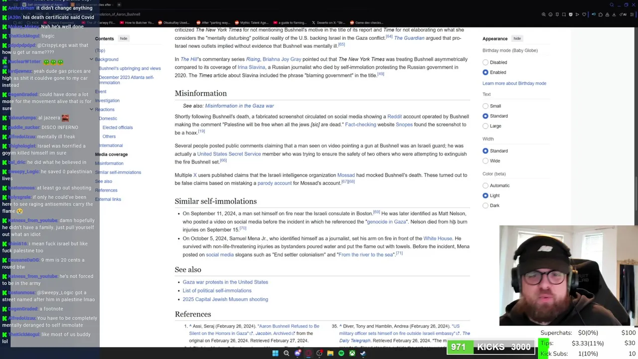Open the ad blocker shield icon
The width and height of the screenshot is (638, 359).
571,14
